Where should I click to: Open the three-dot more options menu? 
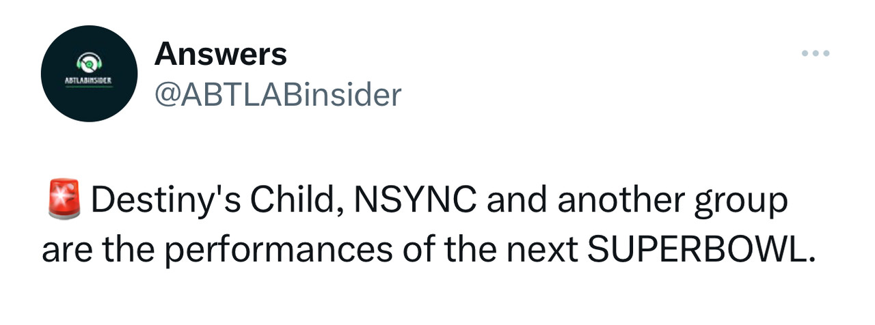[816, 53]
